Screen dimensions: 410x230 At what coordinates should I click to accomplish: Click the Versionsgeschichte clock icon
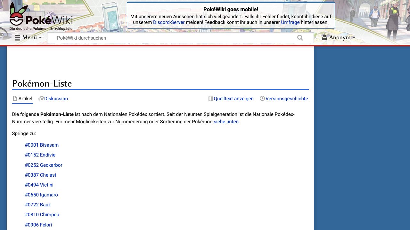tap(262, 99)
